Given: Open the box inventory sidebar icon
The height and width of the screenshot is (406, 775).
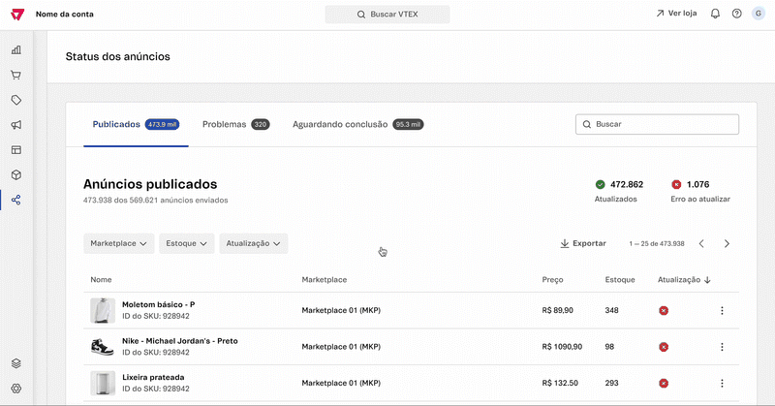Looking at the screenshot, I should 16,175.
